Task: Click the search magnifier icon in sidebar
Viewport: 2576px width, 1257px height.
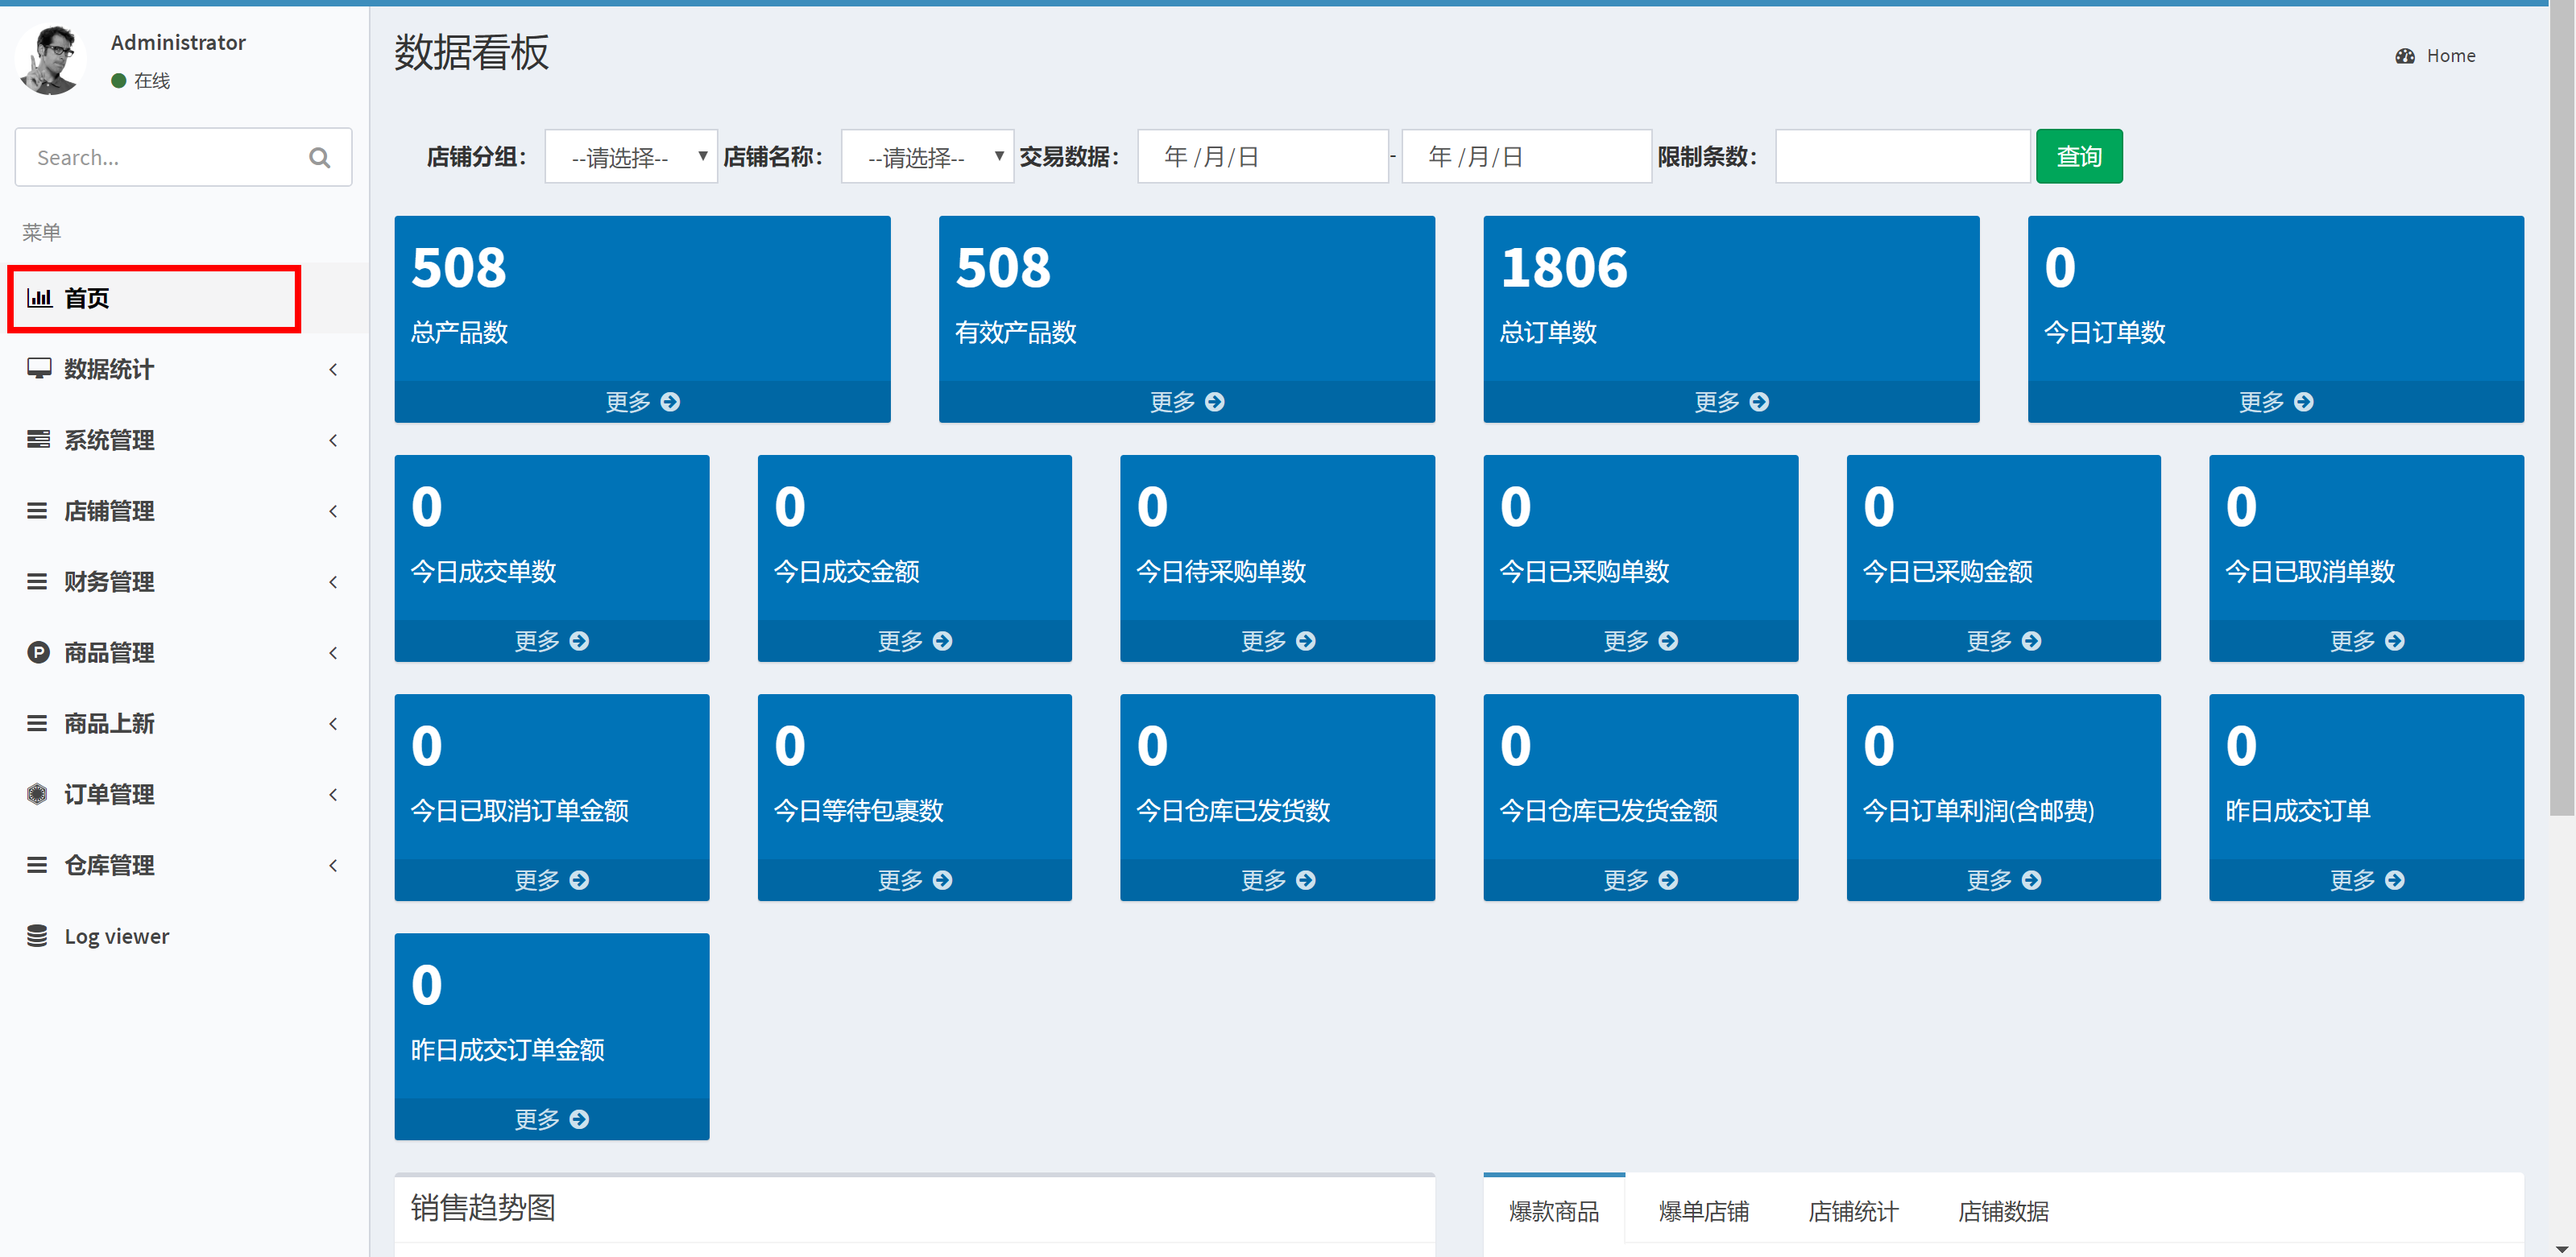Action: 319,158
